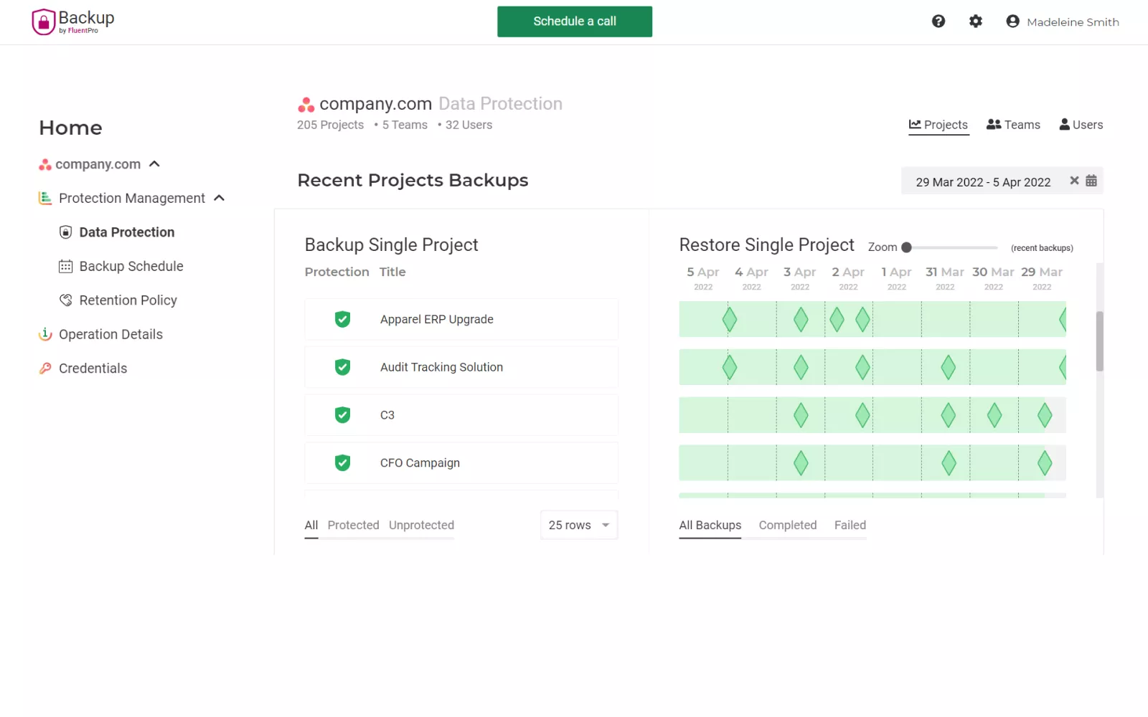Show only Failed backups tab
The height and width of the screenshot is (717, 1148).
[850, 525]
